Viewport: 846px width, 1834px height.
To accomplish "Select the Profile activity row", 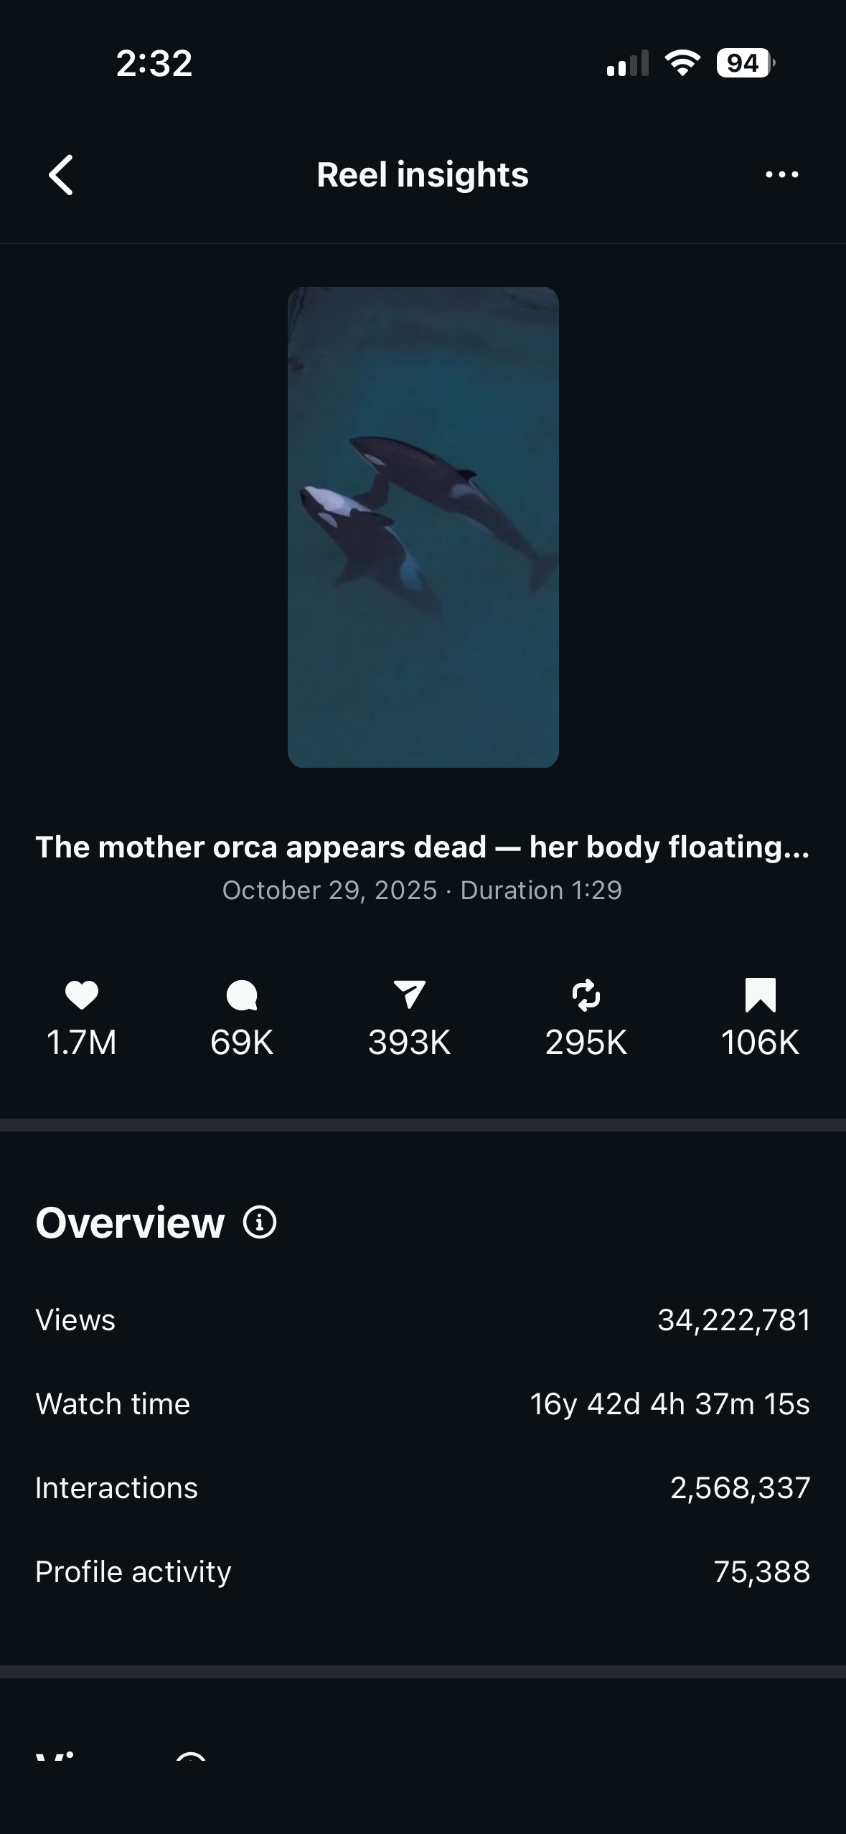I will pyautogui.click(x=423, y=1572).
